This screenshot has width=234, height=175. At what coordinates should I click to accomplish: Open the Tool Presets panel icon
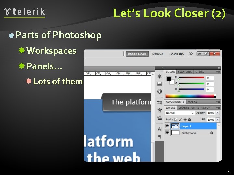[x=159, y=102]
